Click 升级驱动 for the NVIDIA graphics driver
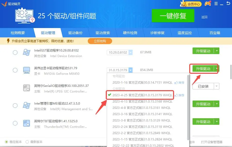This screenshot has height=147, width=232. pyautogui.click(x=203, y=69)
